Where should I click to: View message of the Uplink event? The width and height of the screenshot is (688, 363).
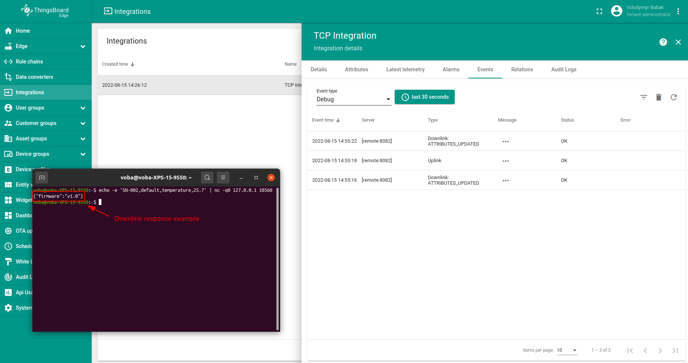click(x=505, y=161)
